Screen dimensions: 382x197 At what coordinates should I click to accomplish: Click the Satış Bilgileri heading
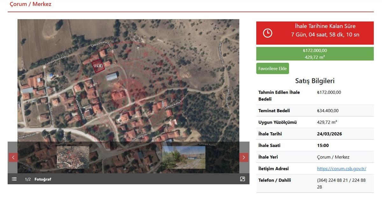(x=315, y=81)
